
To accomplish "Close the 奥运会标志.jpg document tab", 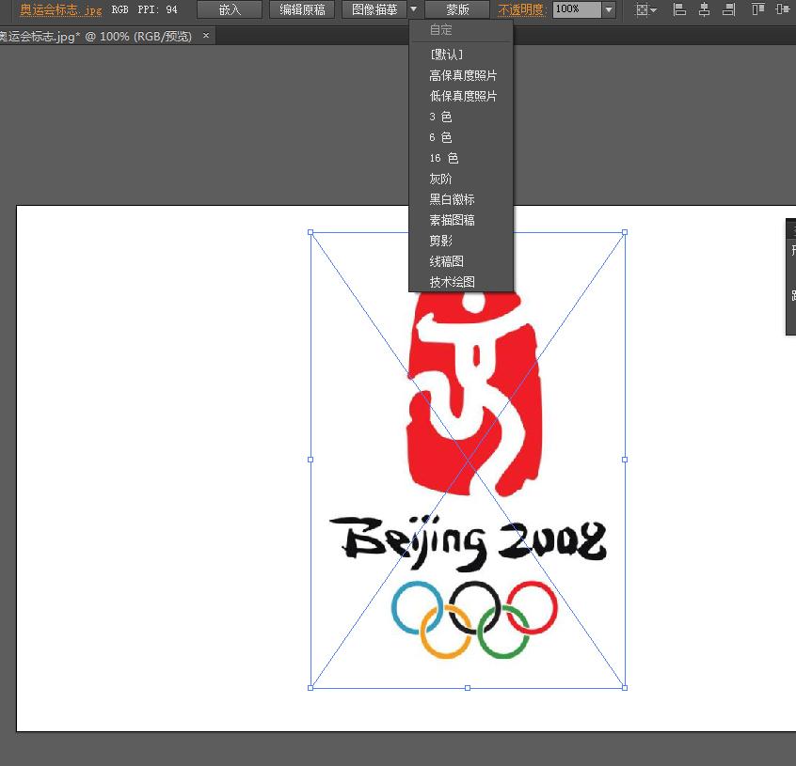I will [206, 36].
